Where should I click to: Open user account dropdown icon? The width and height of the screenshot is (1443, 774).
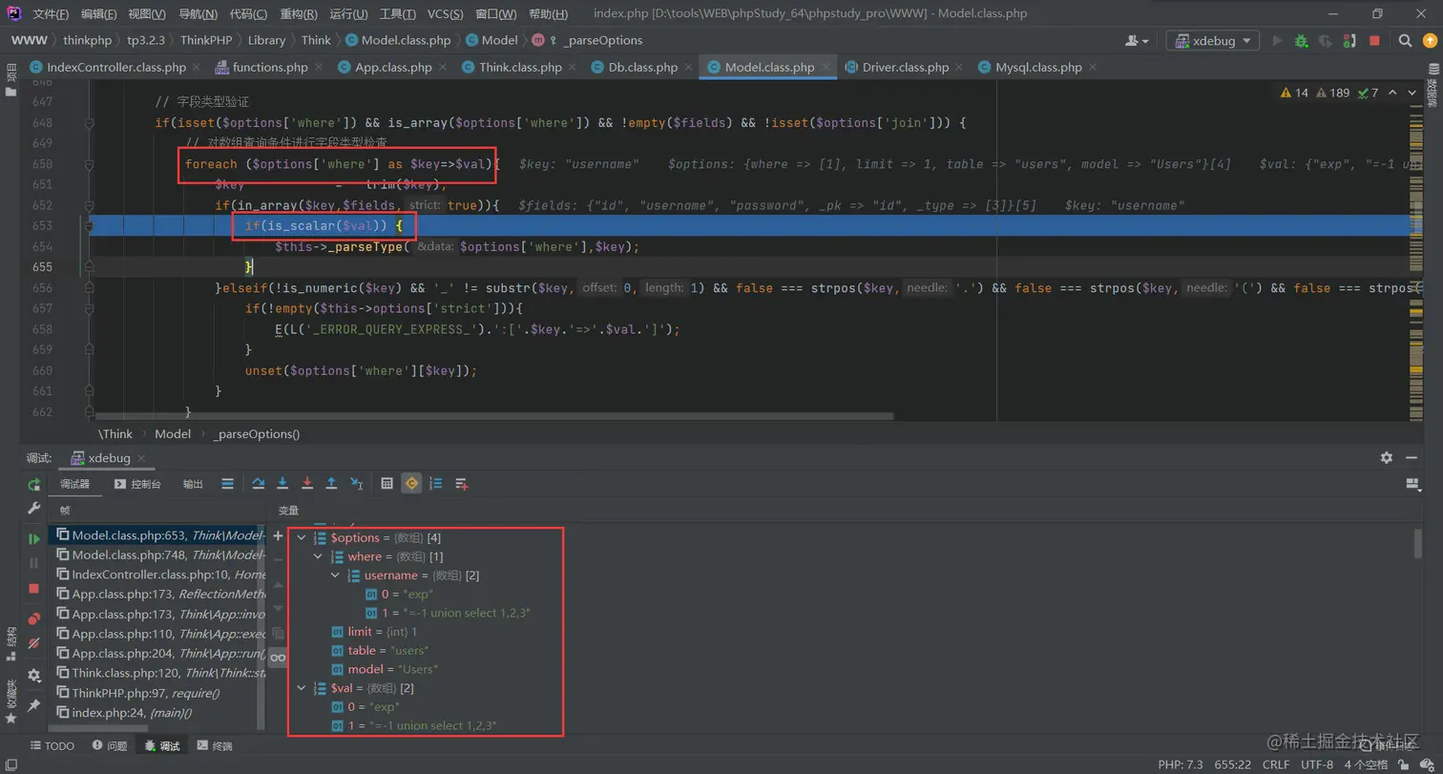[x=1137, y=41]
